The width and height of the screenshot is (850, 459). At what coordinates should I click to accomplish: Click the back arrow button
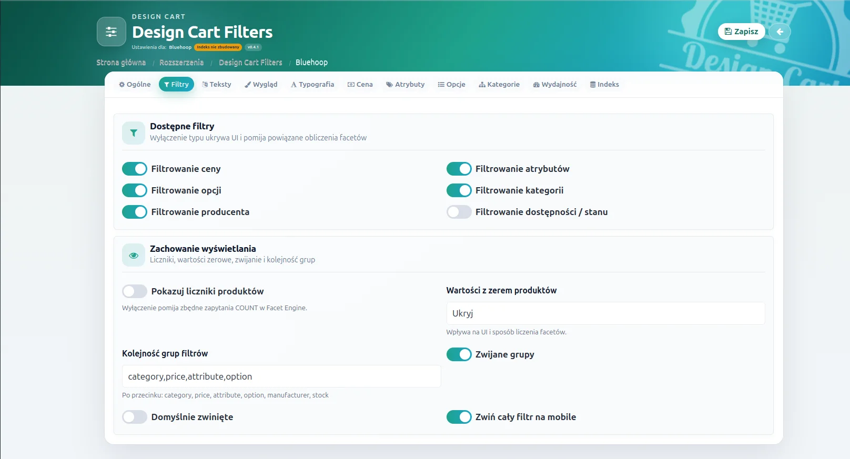pyautogui.click(x=780, y=32)
